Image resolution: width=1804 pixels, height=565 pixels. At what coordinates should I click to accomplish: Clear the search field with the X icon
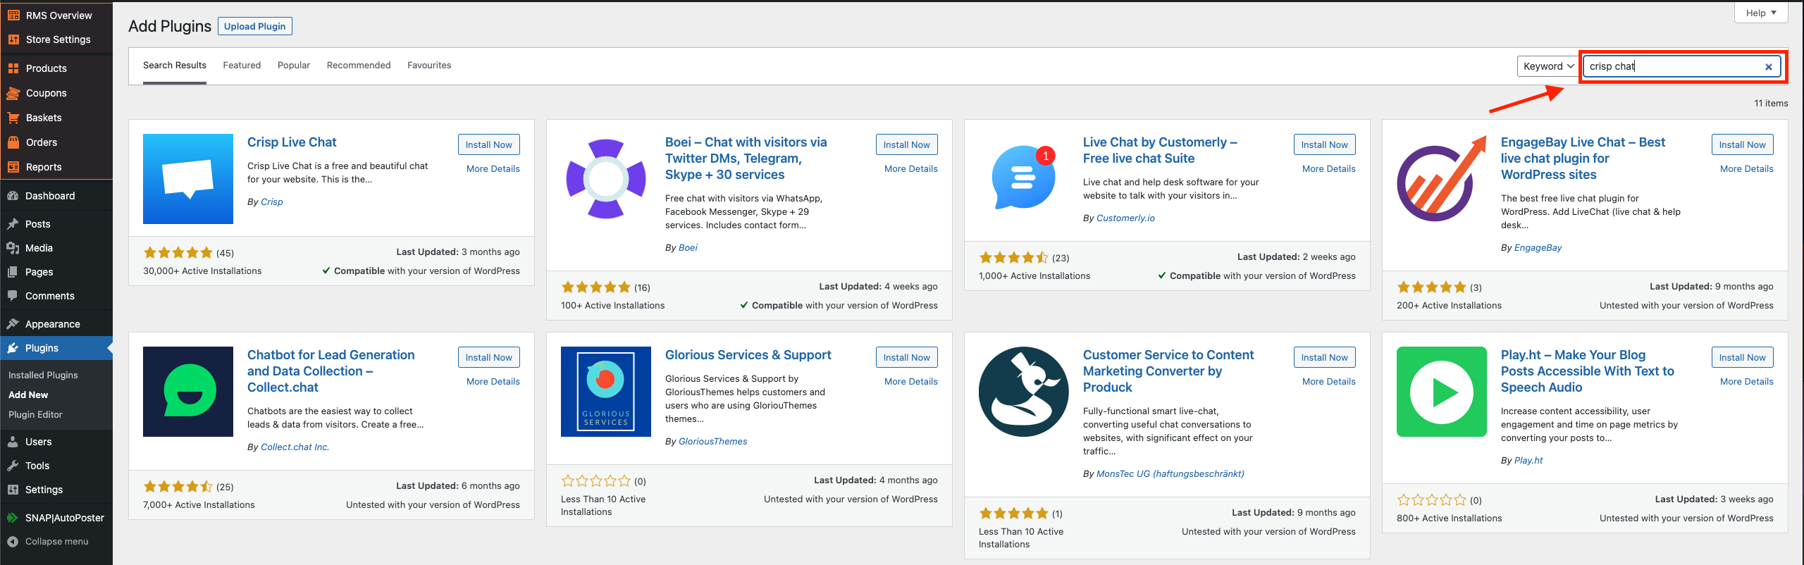(1768, 67)
